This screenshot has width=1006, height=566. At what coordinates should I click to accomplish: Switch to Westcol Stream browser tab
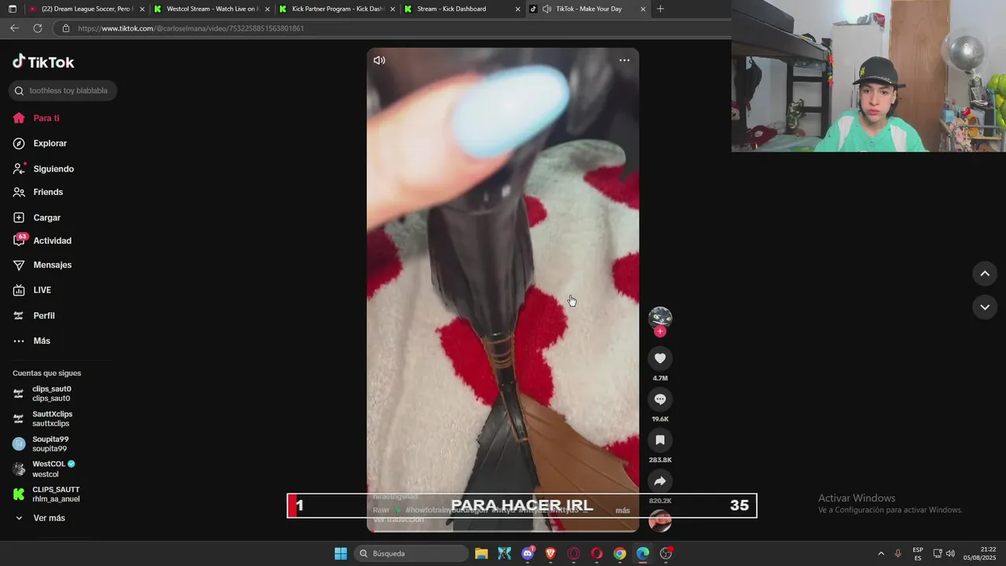coord(211,9)
